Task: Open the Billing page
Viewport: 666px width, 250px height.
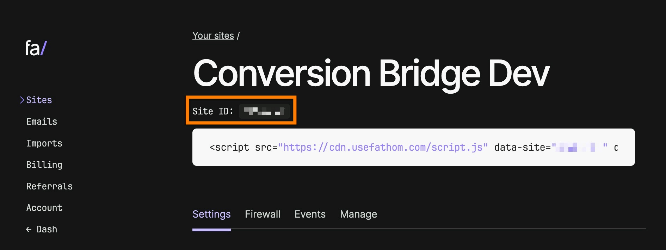Action: (44, 164)
